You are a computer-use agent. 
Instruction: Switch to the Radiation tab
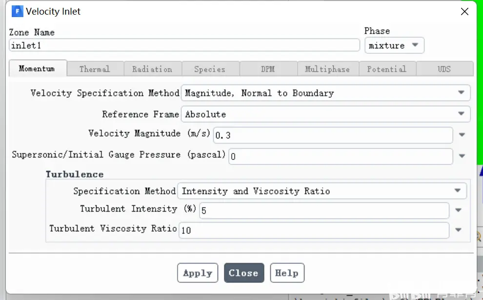coord(153,69)
